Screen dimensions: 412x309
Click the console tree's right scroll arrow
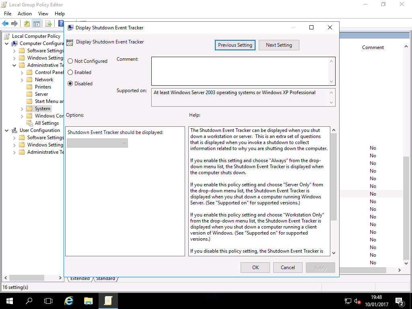click(x=60, y=278)
